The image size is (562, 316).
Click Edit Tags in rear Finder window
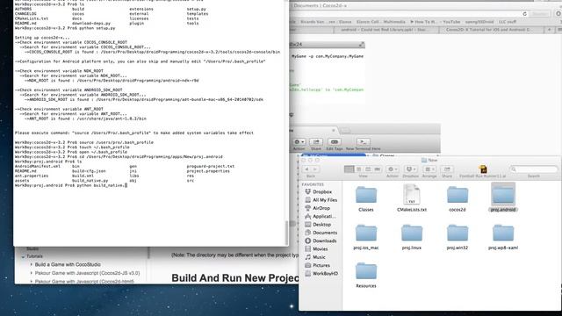pos(334,142)
